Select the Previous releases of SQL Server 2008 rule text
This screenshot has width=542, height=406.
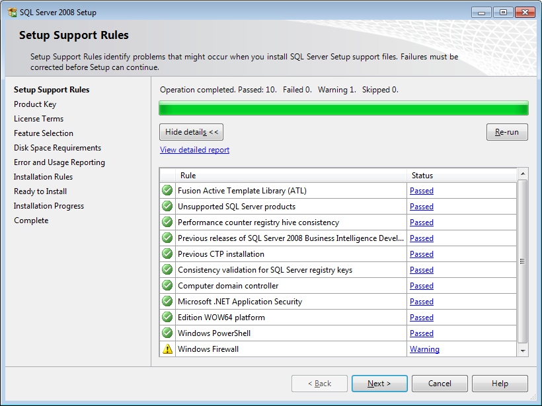tap(291, 238)
